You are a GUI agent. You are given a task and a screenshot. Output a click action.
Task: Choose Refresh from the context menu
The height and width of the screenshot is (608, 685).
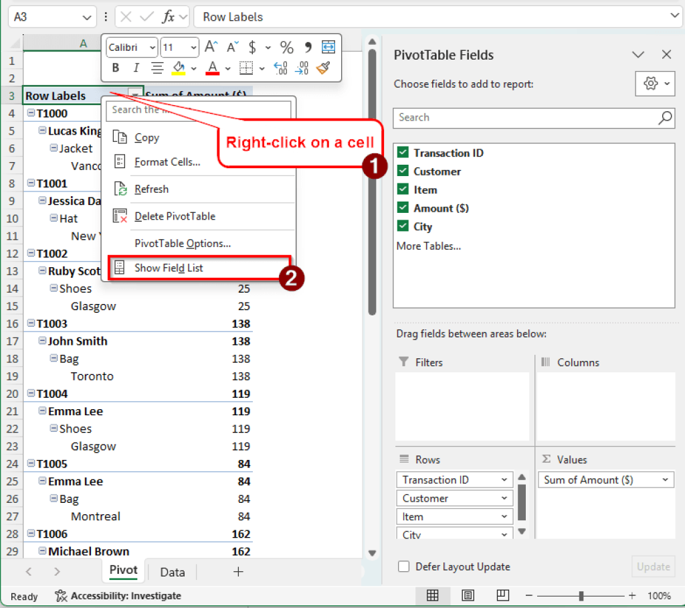click(x=151, y=189)
